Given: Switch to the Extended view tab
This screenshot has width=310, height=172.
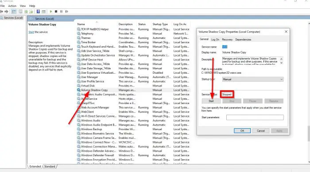Looking at the screenshot, I should pyautogui.click(x=35, y=167).
